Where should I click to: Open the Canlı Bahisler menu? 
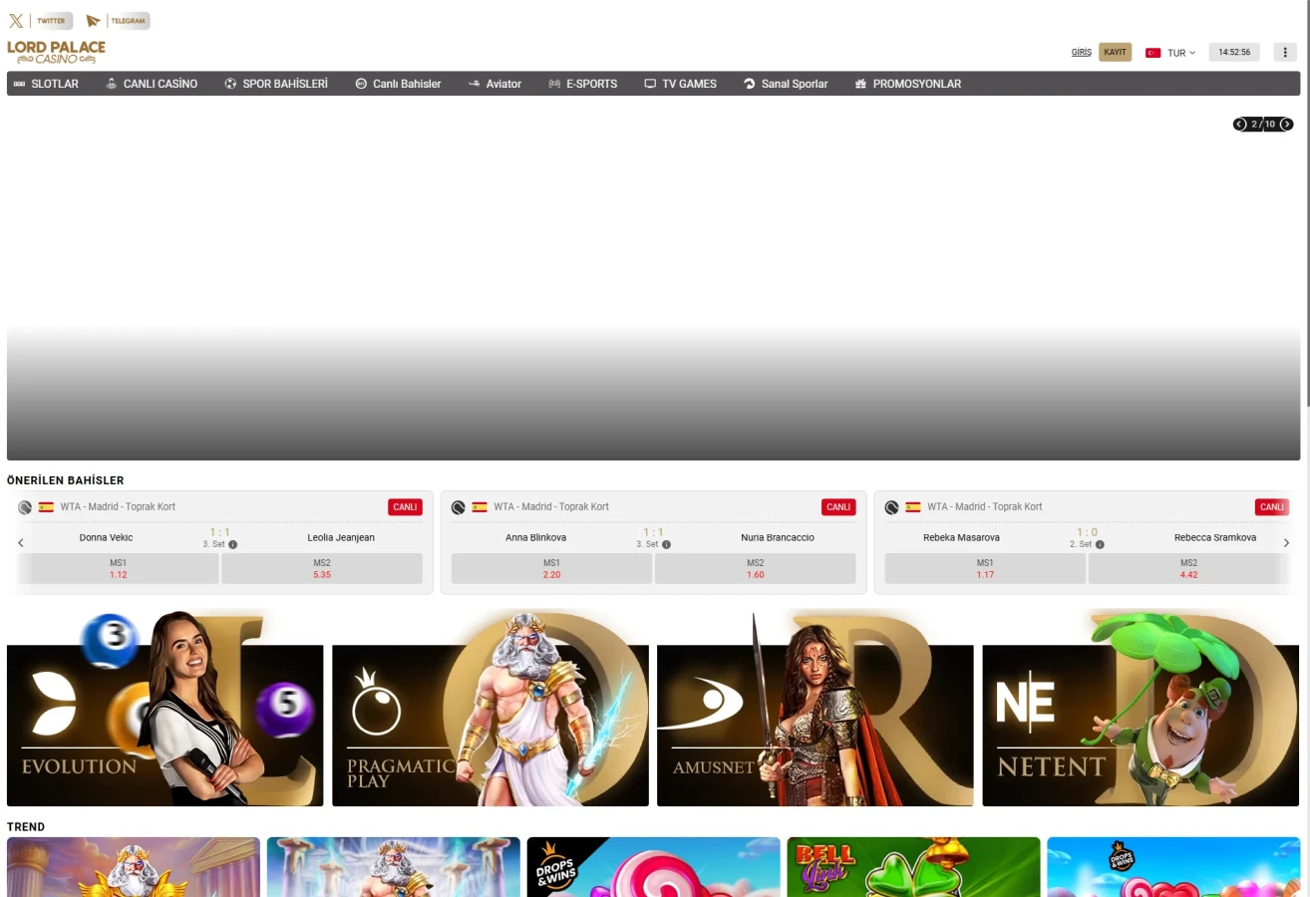point(398,84)
